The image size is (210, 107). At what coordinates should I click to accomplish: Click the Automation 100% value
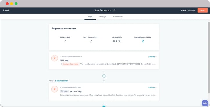[x=117, y=41]
